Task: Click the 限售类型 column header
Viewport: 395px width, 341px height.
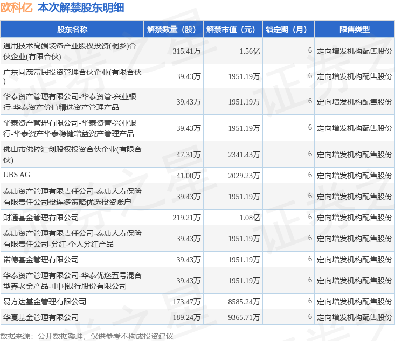Action: pyautogui.click(x=354, y=30)
